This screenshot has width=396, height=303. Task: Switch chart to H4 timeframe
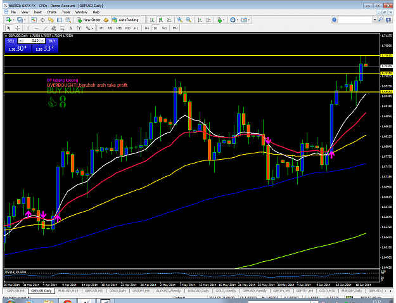(147, 29)
